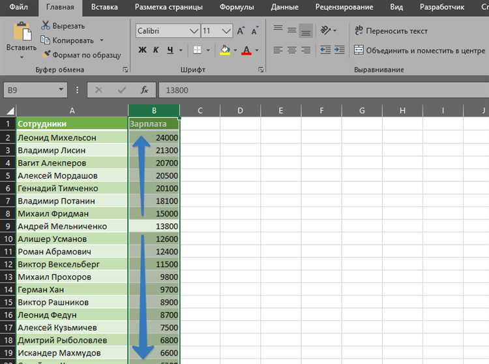Click Переносить текст wrap text button
The width and height of the screenshot is (489, 364).
click(391, 31)
